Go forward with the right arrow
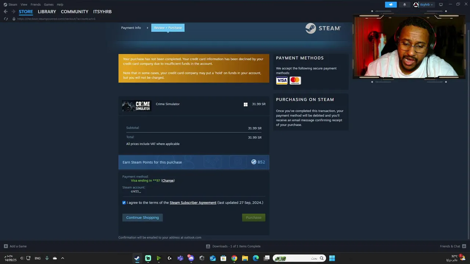The image size is (470, 264). [13, 12]
